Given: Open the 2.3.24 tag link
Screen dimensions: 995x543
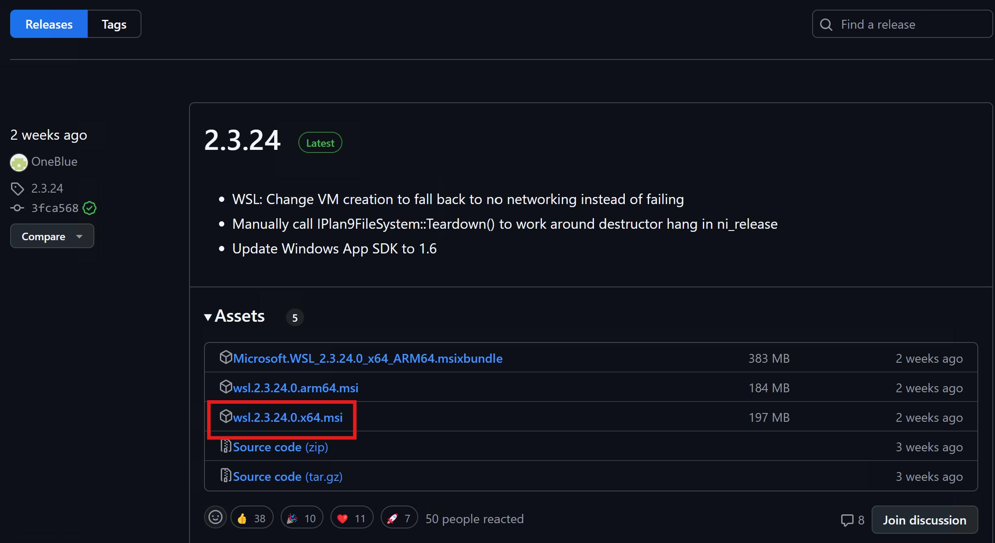Looking at the screenshot, I should pos(47,188).
